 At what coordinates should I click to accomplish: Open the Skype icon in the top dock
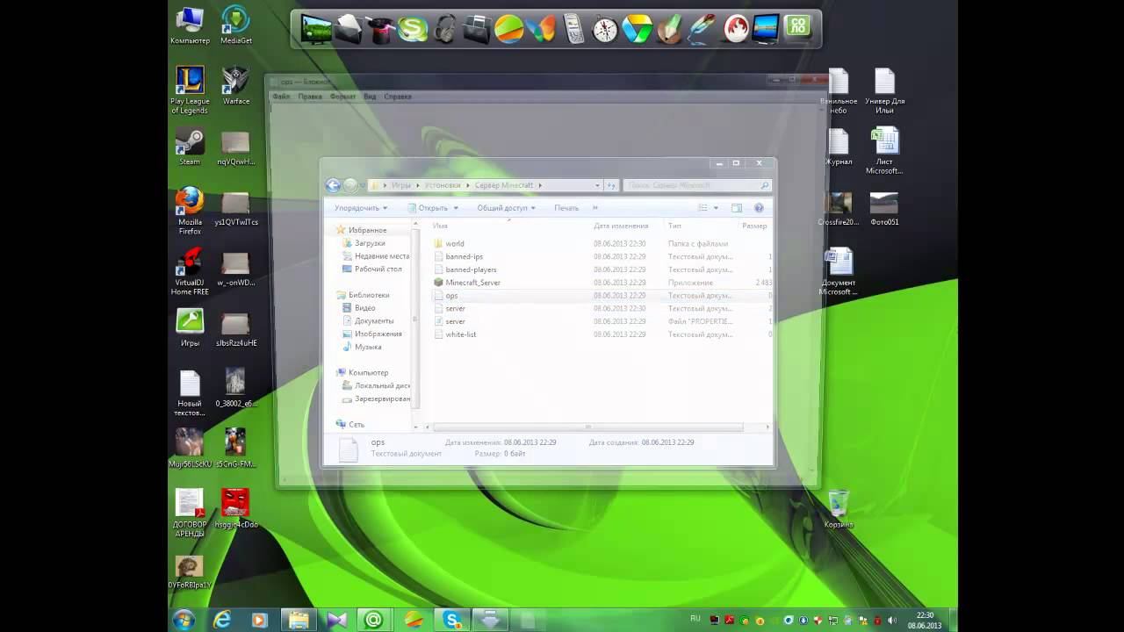point(413,29)
